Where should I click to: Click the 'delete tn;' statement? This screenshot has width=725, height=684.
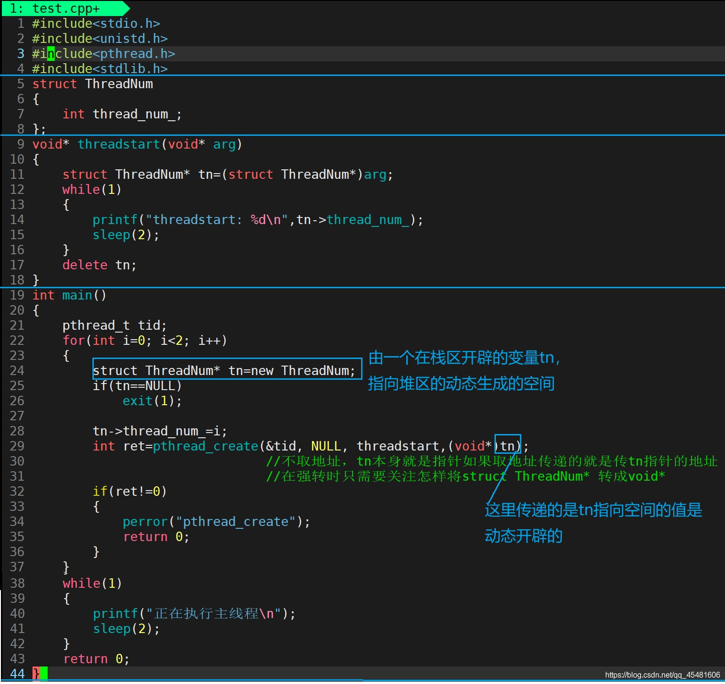[99, 265]
